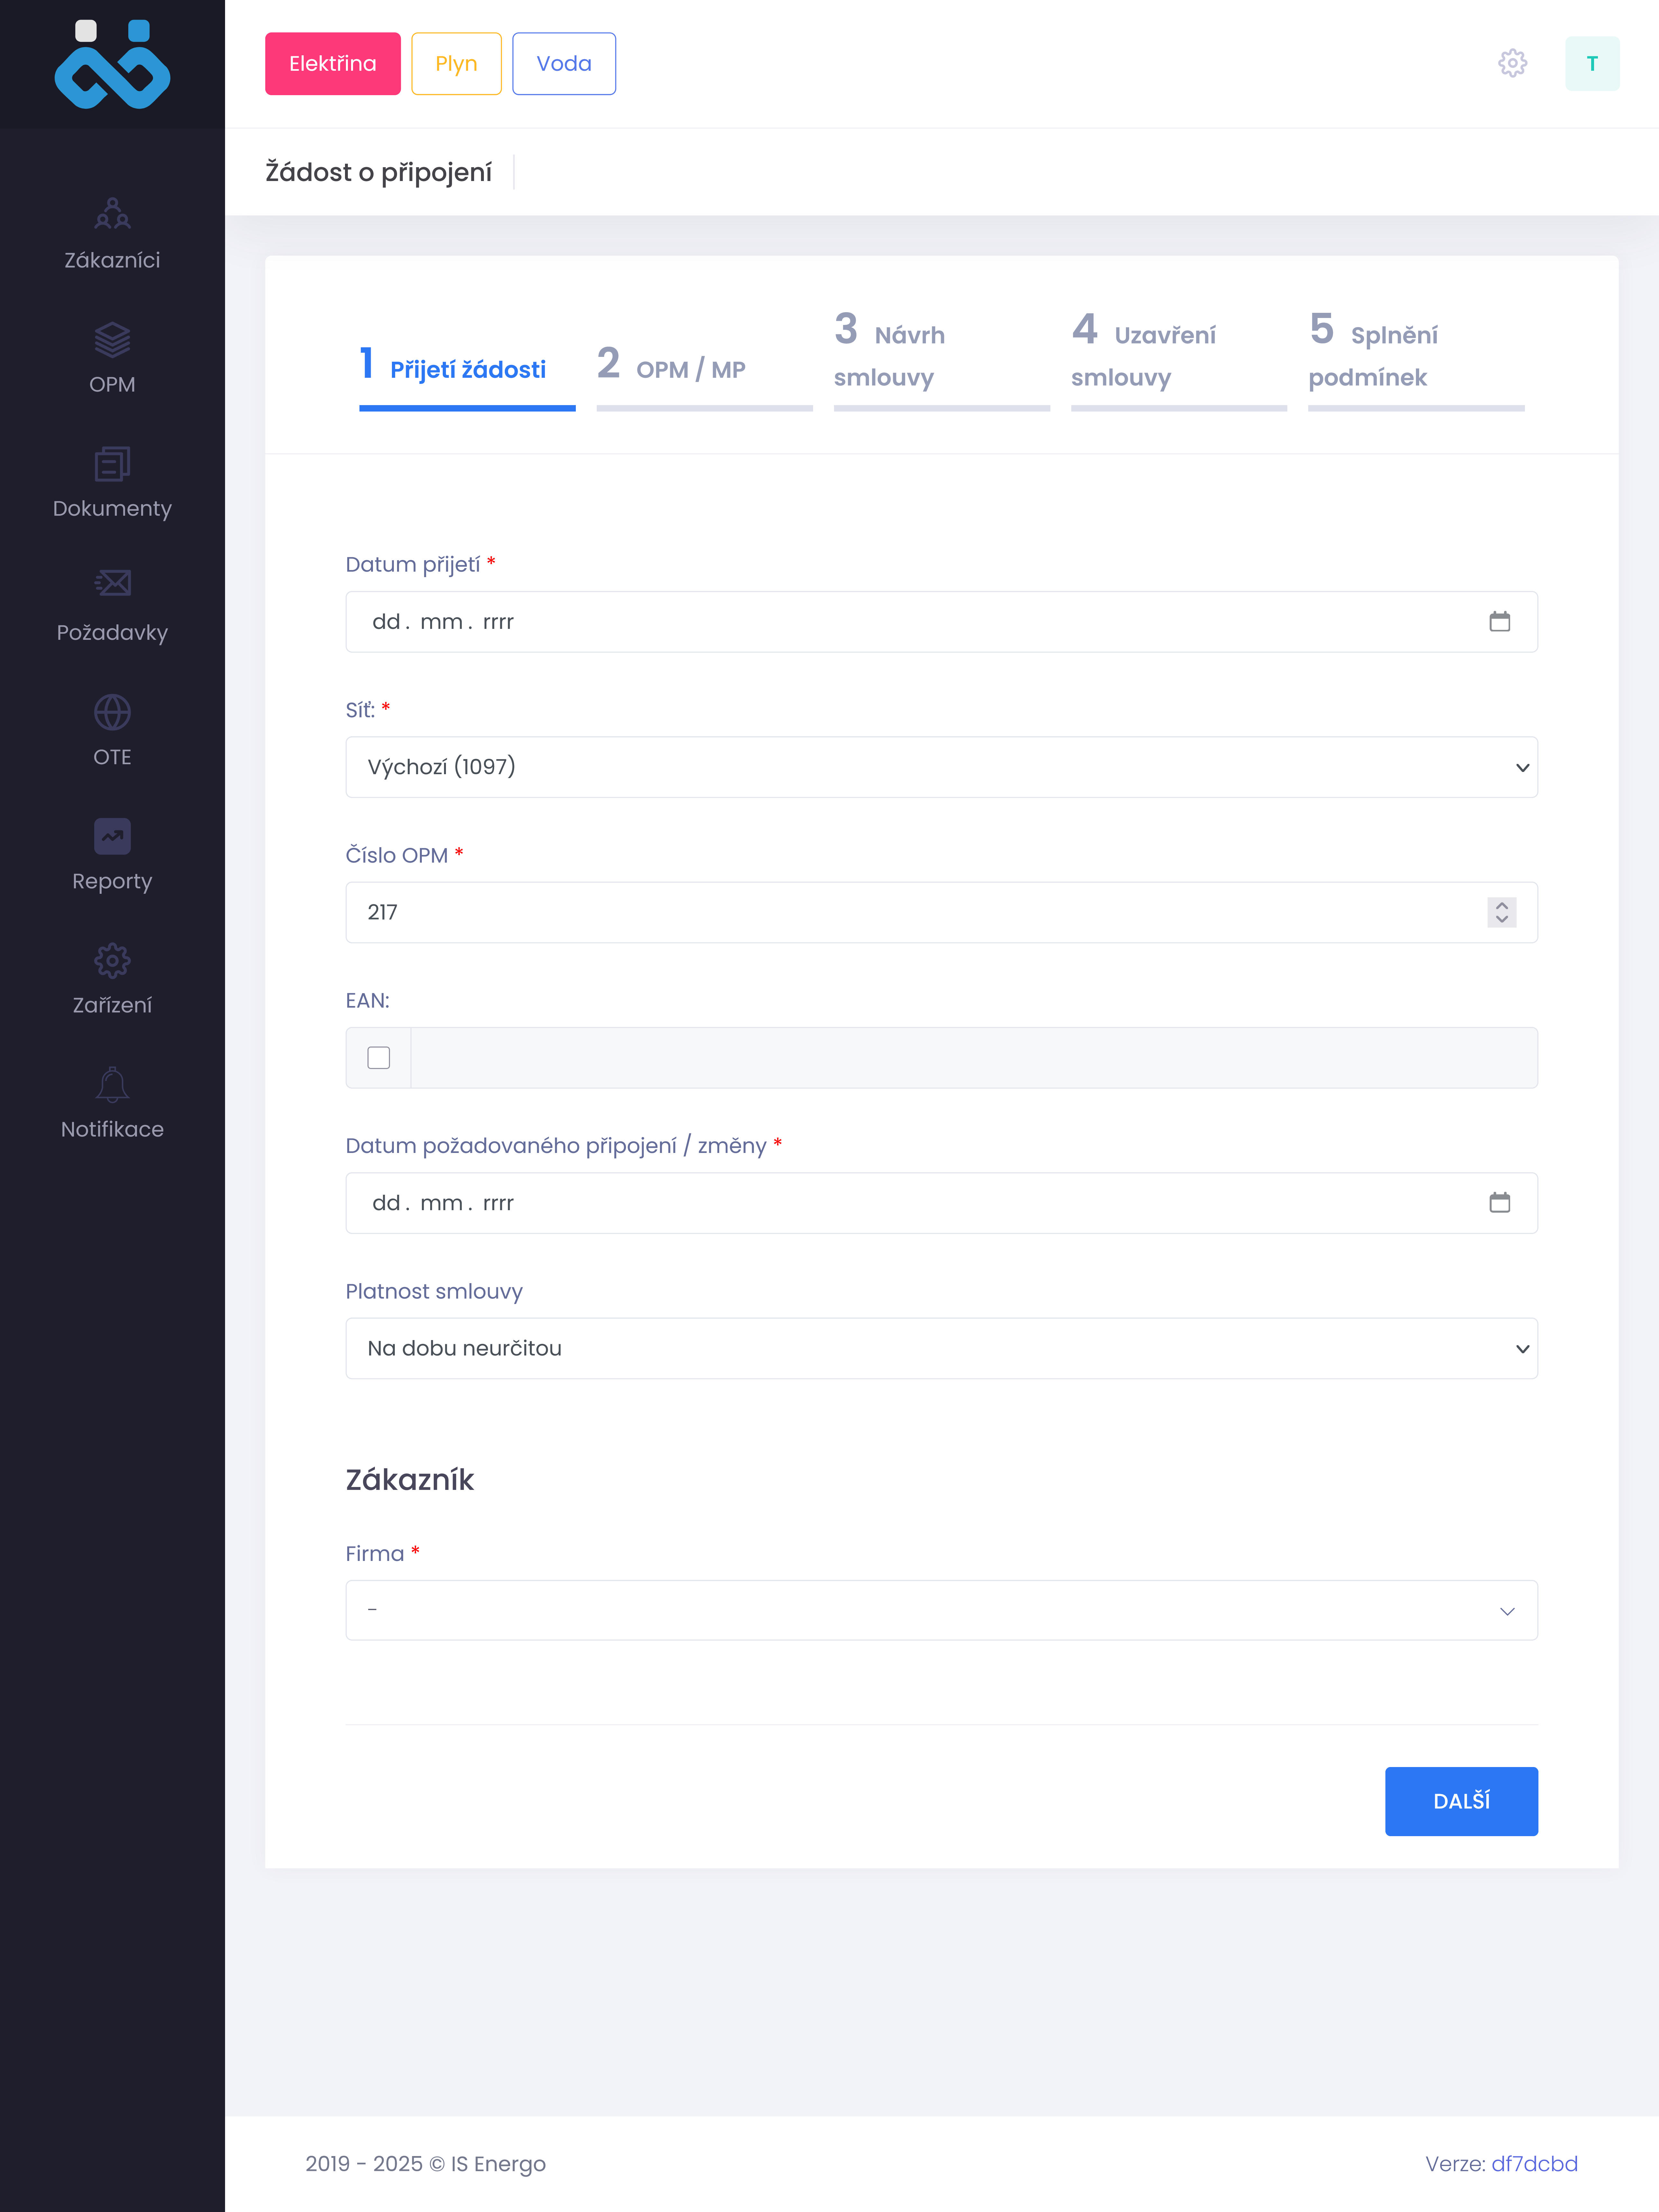Open Reporty chart icon
The width and height of the screenshot is (1659, 2212).
[x=112, y=836]
